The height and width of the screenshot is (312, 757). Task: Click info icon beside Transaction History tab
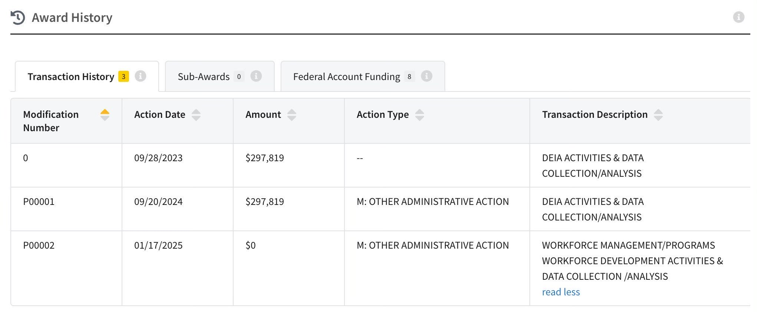point(140,76)
